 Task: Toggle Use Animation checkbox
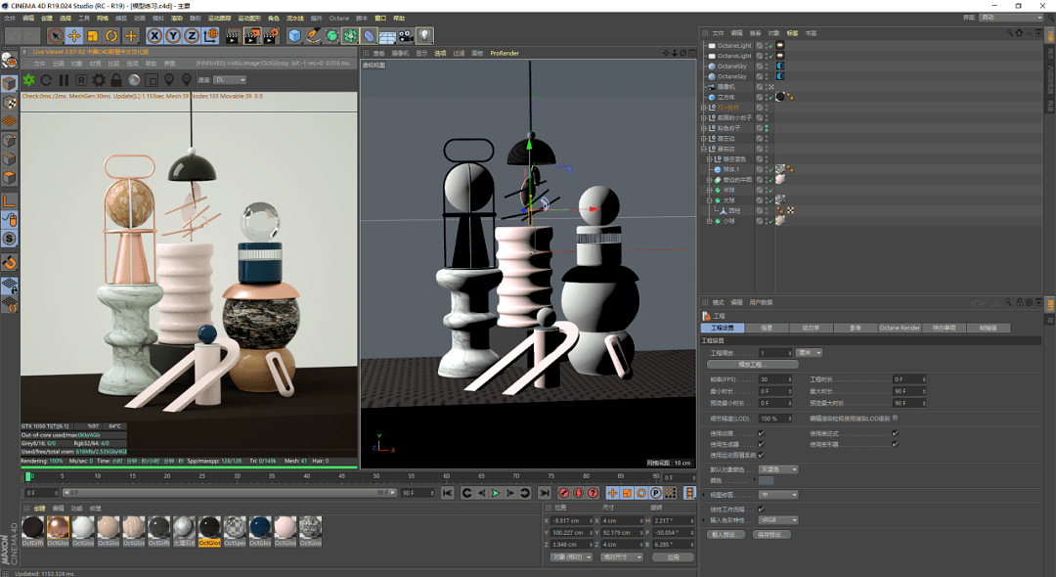click(761, 433)
